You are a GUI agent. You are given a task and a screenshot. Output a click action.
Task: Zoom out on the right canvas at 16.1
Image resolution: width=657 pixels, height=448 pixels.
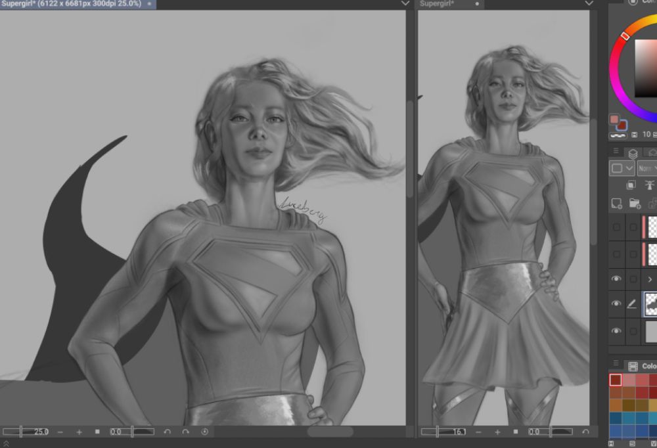coord(478,432)
